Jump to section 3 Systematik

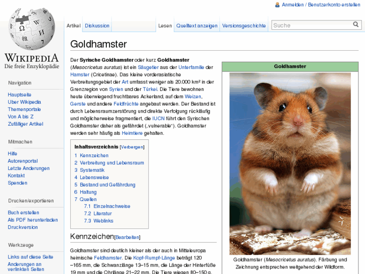click(89, 170)
